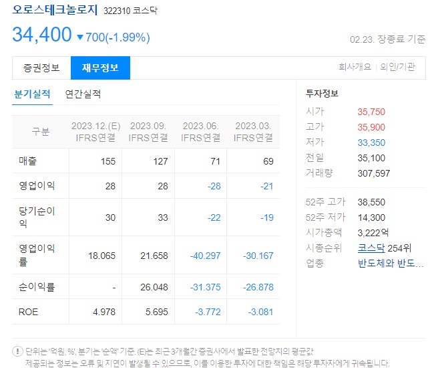This screenshot has width=434, height=368.
Task: Click the 2023.03. column header
Action: (x=253, y=132)
